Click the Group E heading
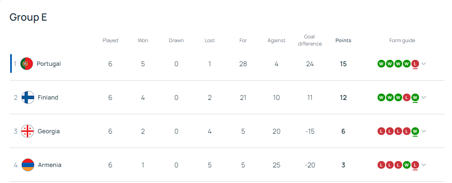 click(x=28, y=17)
